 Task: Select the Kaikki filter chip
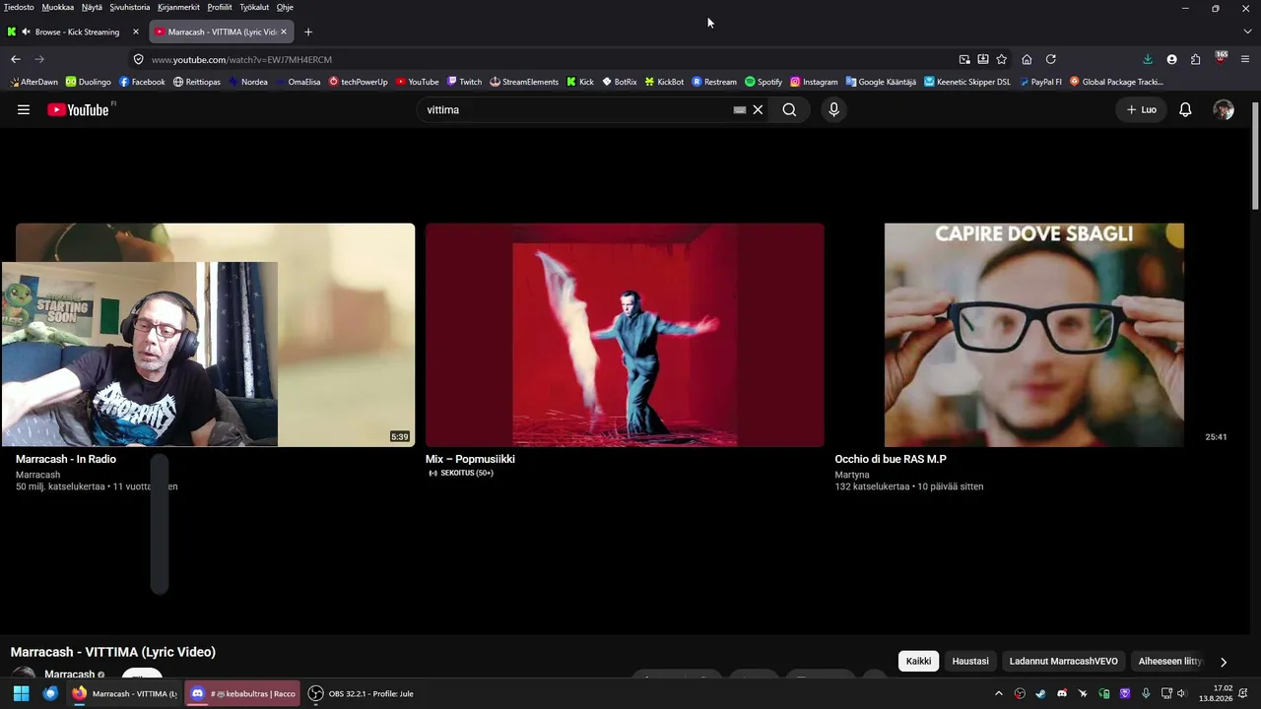point(918,662)
